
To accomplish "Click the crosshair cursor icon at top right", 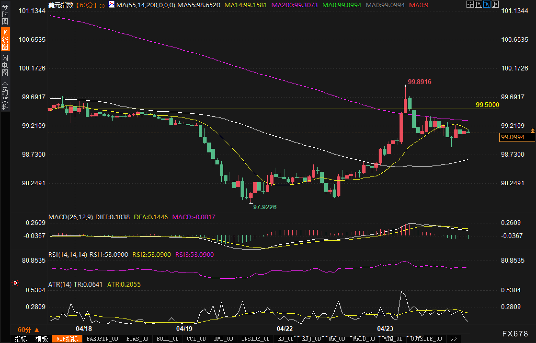I will click(470, 4).
